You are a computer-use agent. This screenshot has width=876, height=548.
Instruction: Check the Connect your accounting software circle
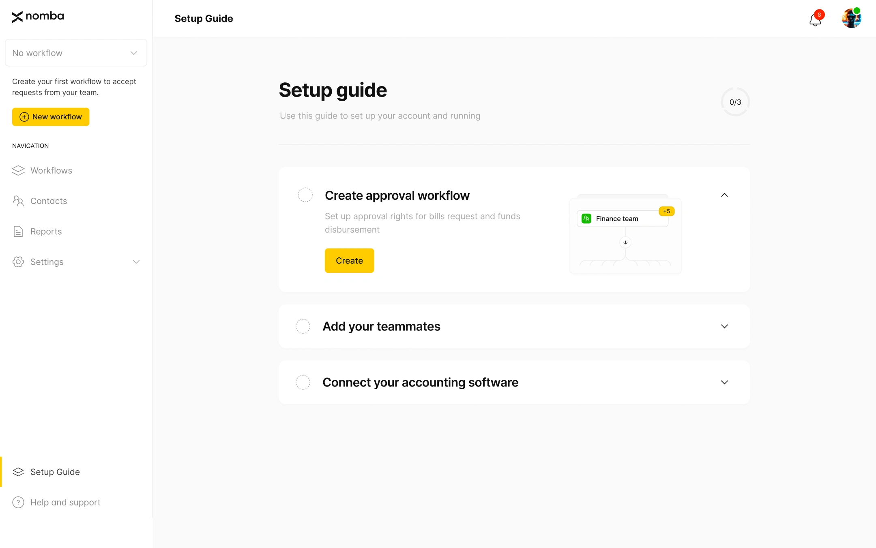(303, 382)
